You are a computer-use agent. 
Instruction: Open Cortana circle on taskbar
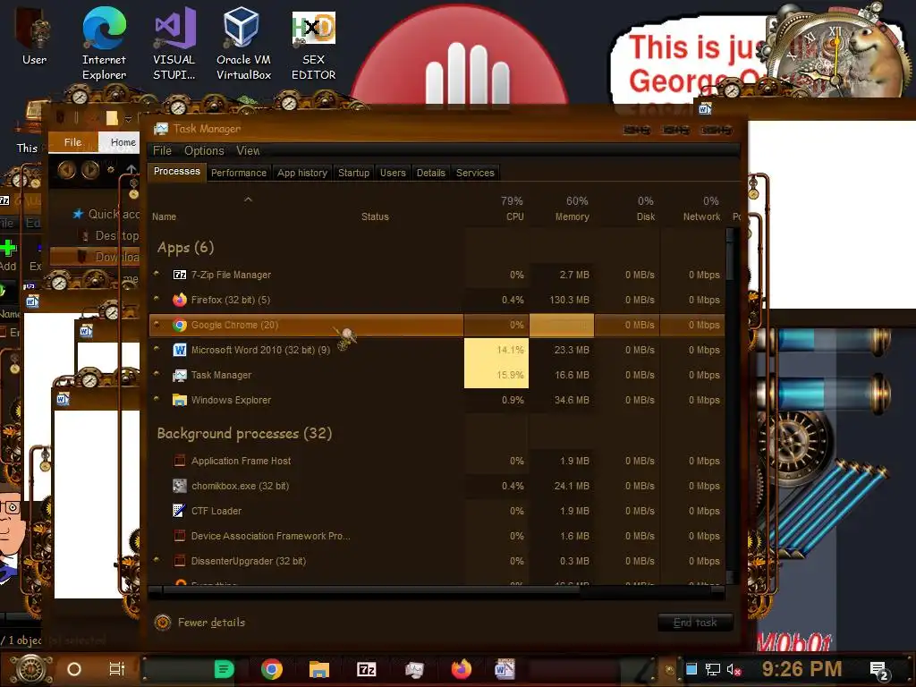click(x=74, y=669)
